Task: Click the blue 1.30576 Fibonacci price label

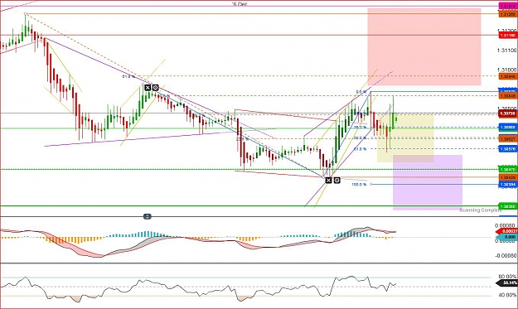Action: (x=508, y=149)
